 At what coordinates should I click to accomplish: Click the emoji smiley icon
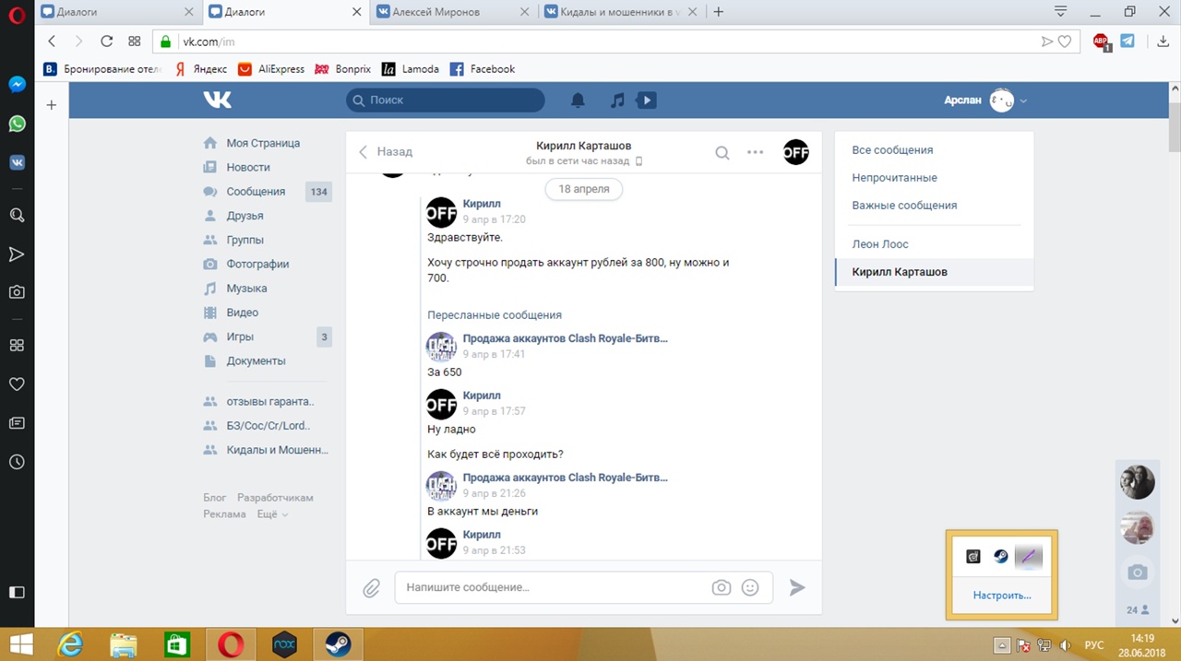(x=750, y=587)
